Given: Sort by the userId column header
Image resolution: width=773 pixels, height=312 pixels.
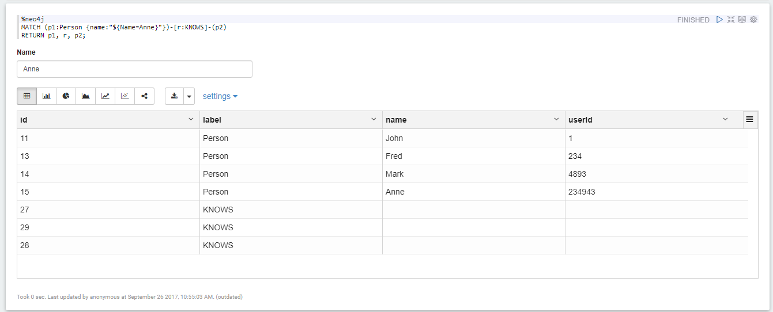Looking at the screenshot, I should click(x=580, y=120).
